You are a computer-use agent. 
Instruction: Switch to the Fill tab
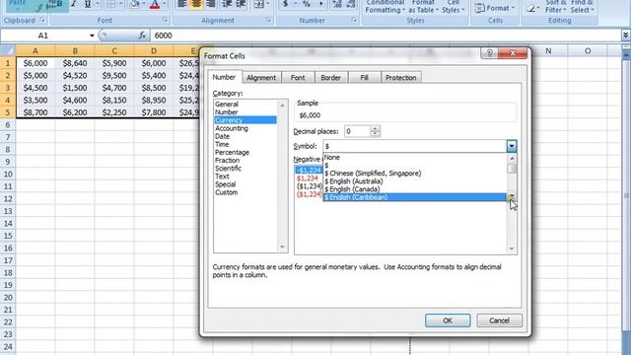364,78
